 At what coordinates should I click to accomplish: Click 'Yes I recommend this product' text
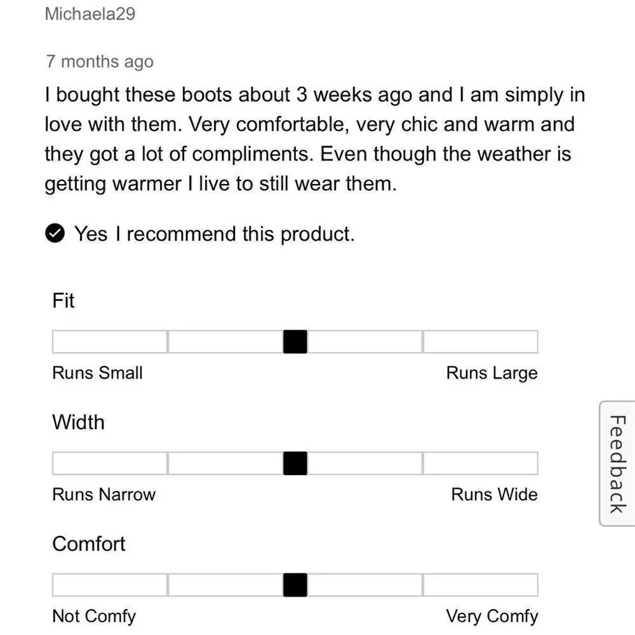point(215,234)
